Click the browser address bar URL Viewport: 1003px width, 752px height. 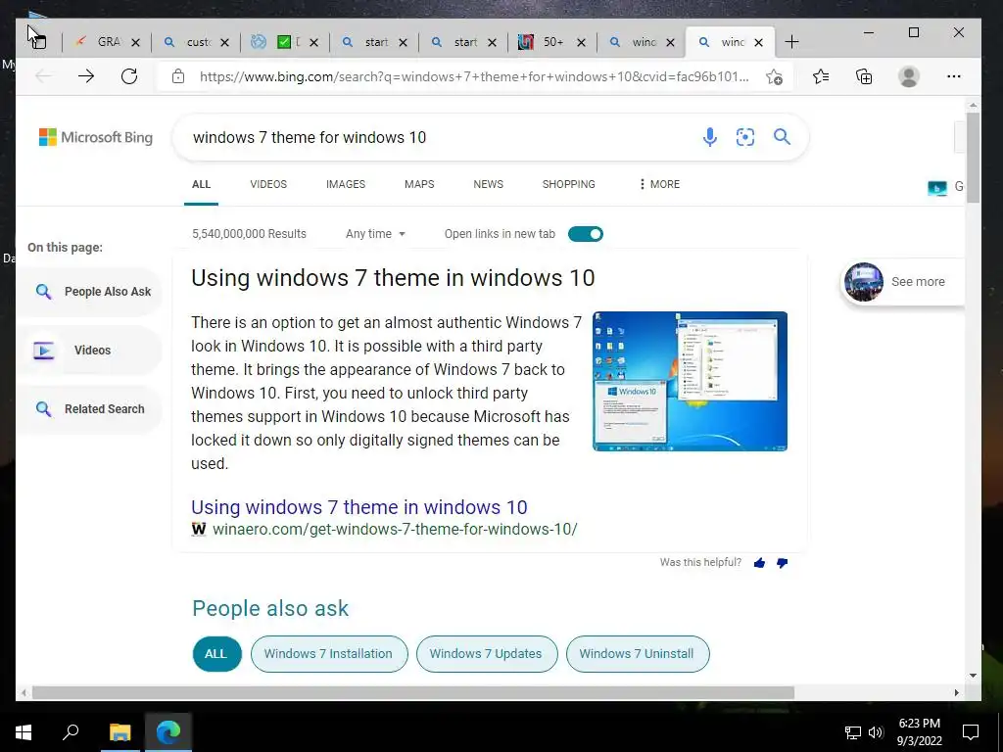[x=473, y=76]
